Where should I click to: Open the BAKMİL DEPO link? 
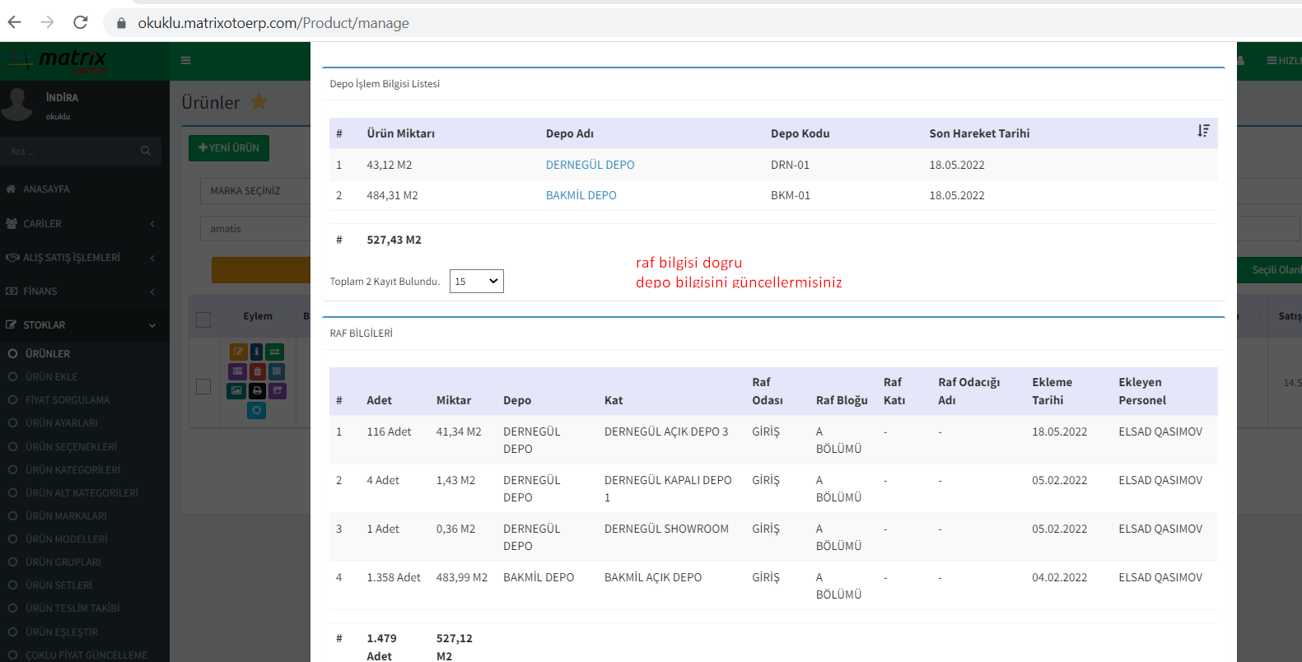(581, 195)
